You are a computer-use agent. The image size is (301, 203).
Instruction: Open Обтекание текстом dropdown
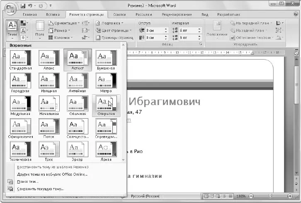coord(252,38)
